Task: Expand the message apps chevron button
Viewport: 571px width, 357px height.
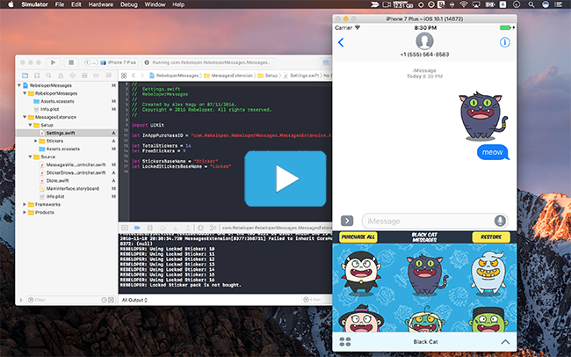Action: [x=347, y=221]
